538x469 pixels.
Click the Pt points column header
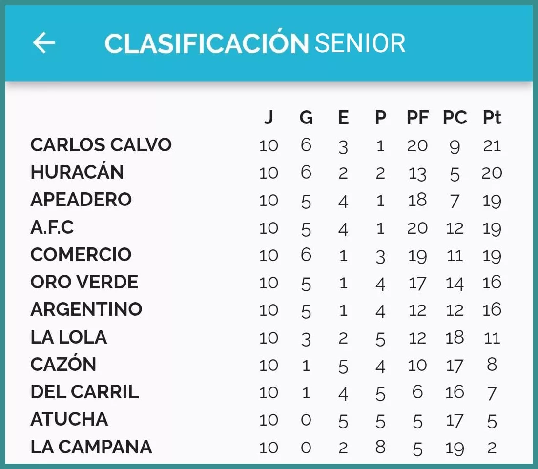pyautogui.click(x=492, y=118)
